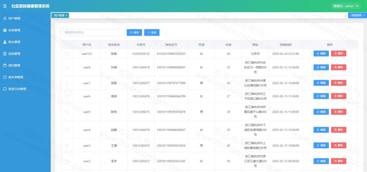
Task: Click the 预约管理 briefcase icon
Action: click(x=5, y=65)
